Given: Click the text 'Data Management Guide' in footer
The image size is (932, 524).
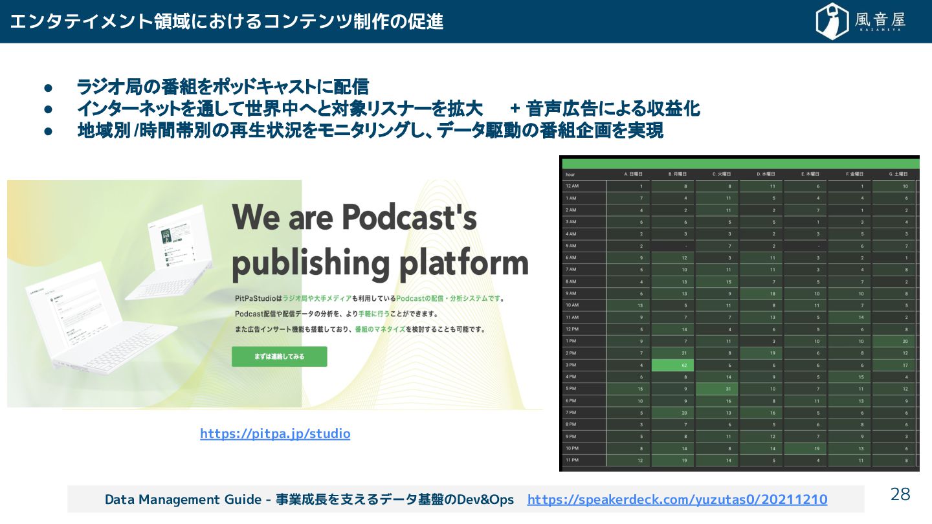Looking at the screenshot, I should click(185, 499).
